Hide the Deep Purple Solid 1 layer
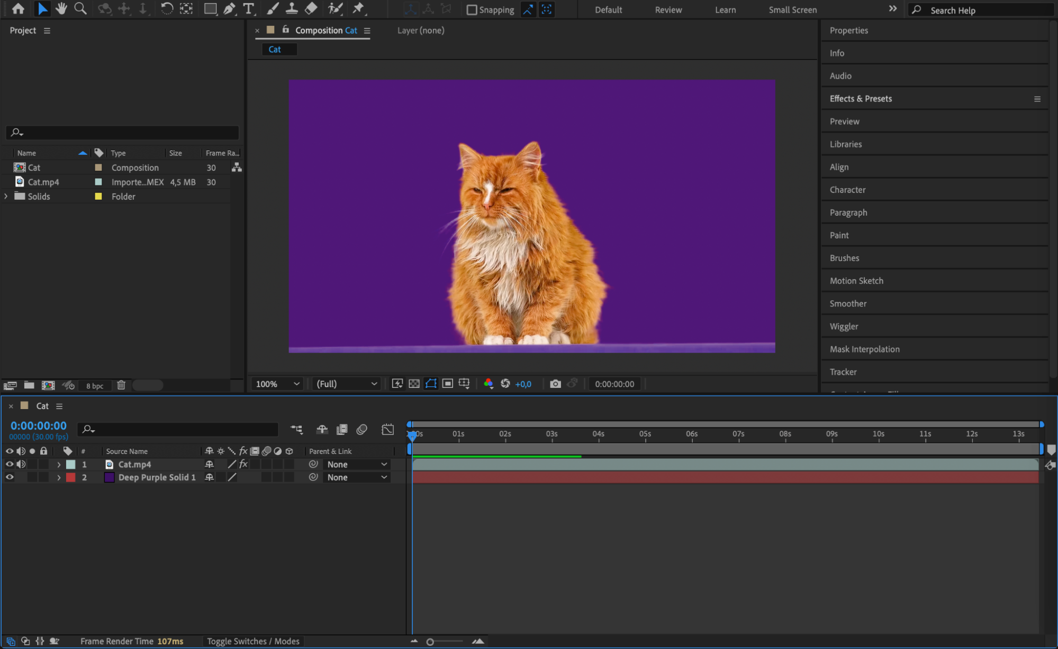Screen dimensions: 1058x649 [x=10, y=477]
